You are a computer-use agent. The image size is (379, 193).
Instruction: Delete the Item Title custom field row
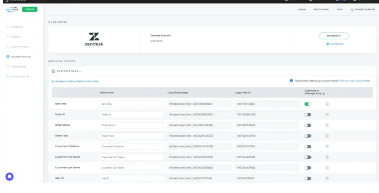(x=327, y=104)
